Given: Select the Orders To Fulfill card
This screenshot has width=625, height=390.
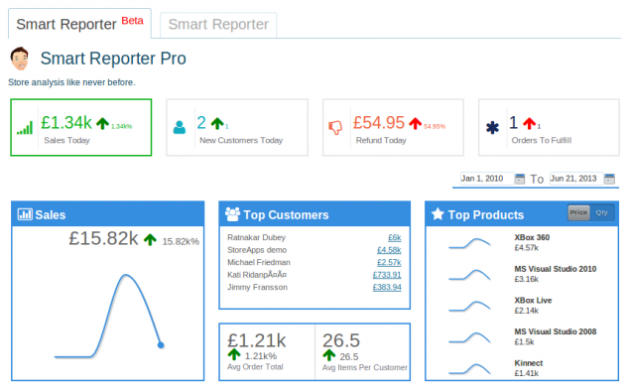Looking at the screenshot, I should 549,127.
